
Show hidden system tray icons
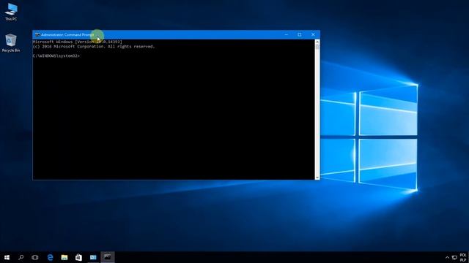point(447,258)
